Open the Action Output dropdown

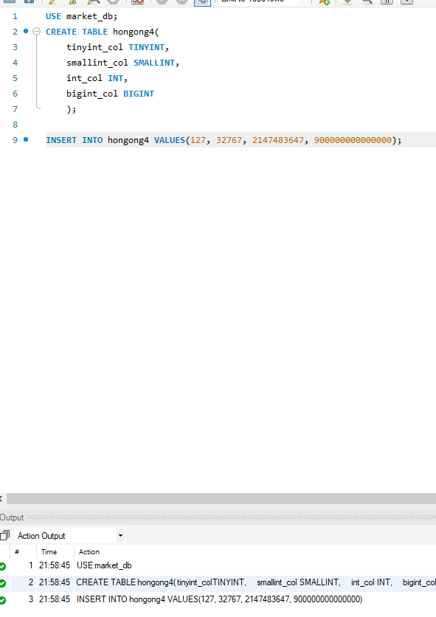[x=120, y=536]
